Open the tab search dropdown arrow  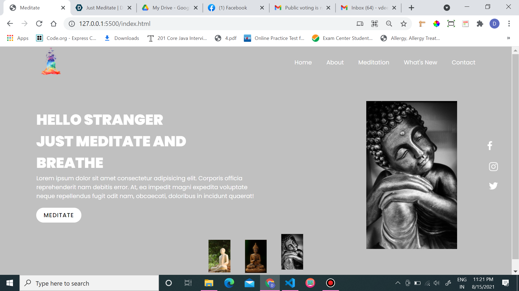(x=447, y=8)
